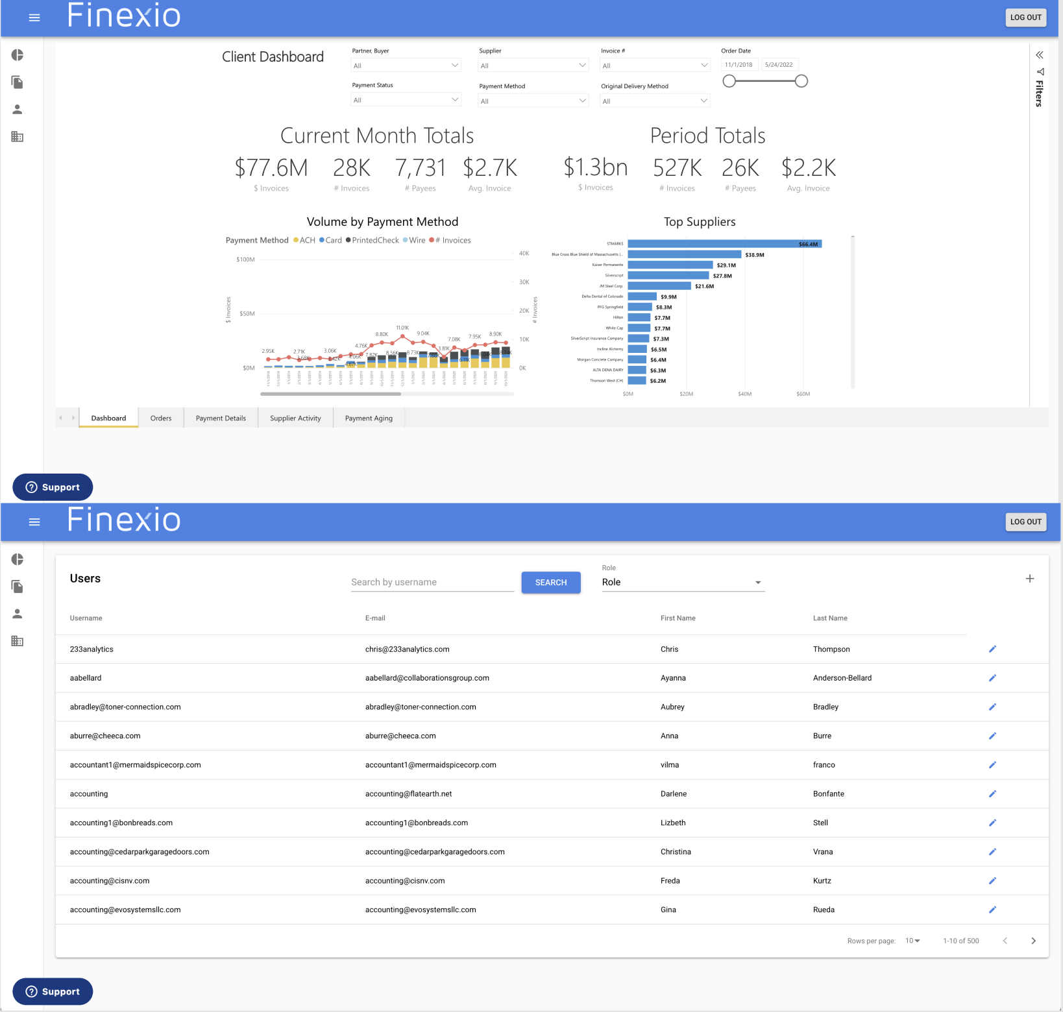Click Last Name column header
Image resolution: width=1063 pixels, height=1012 pixels.
tap(830, 618)
